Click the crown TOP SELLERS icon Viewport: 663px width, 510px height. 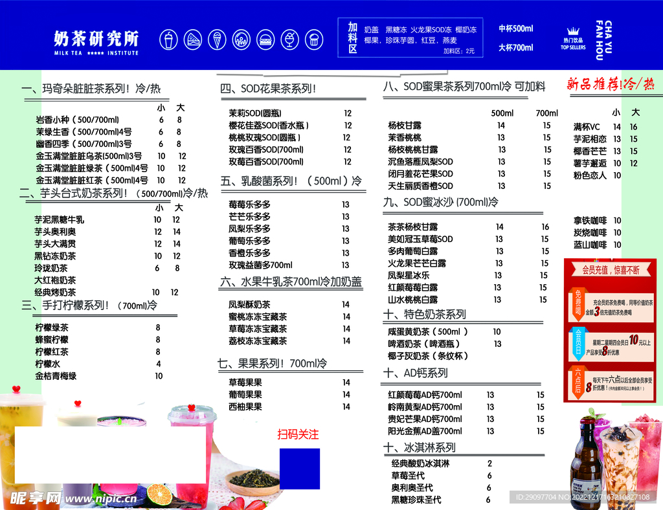[x=574, y=38]
